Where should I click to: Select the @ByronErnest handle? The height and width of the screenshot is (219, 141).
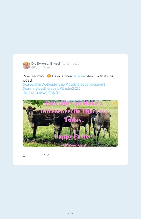click(x=41, y=67)
